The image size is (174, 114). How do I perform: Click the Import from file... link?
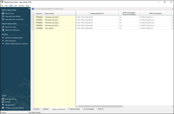(11, 27)
